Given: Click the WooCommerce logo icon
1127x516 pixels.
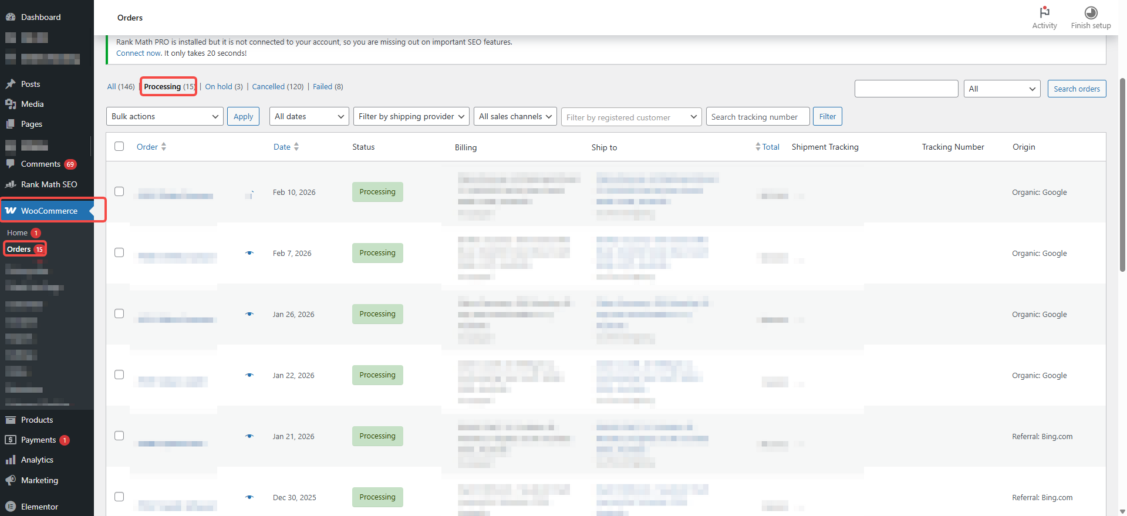Looking at the screenshot, I should point(11,210).
